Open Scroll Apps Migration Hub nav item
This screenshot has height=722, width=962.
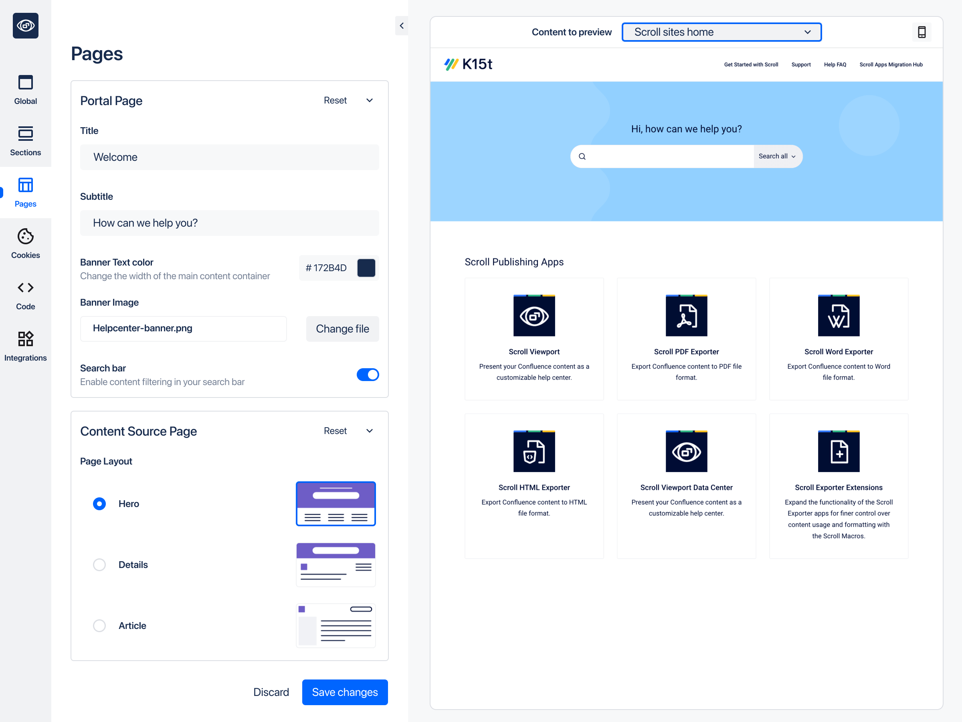pos(891,65)
